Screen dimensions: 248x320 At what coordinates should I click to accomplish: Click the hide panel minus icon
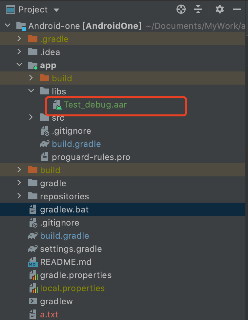(x=237, y=10)
